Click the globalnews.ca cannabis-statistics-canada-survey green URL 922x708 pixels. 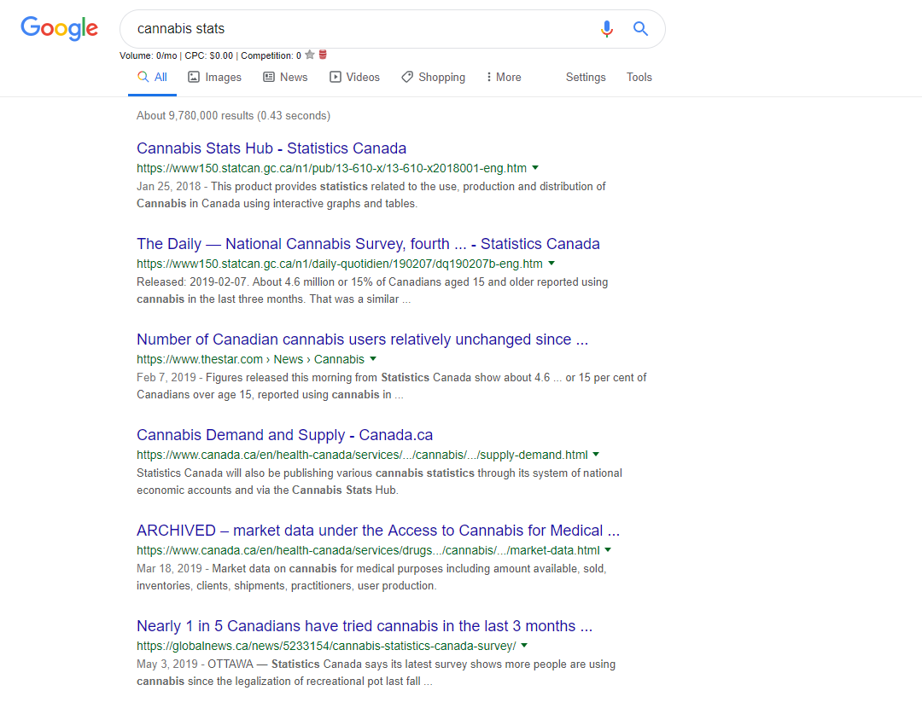[326, 647]
